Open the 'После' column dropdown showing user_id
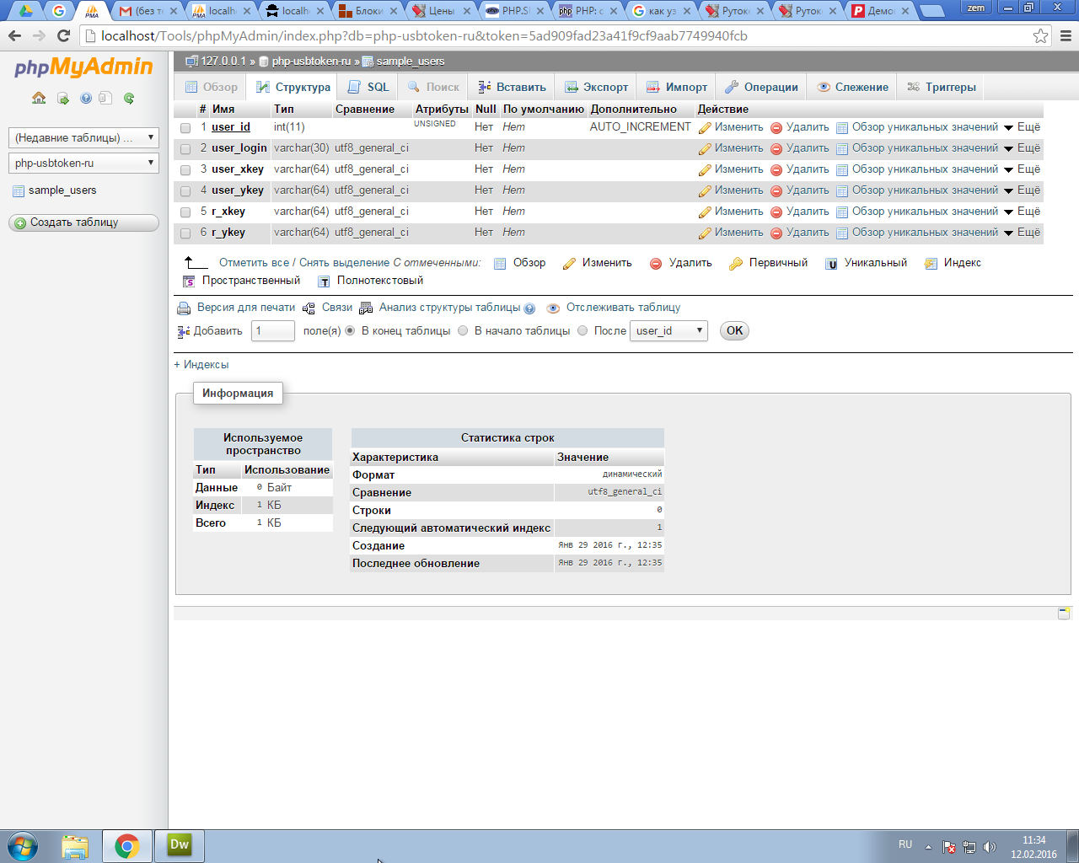 point(668,331)
